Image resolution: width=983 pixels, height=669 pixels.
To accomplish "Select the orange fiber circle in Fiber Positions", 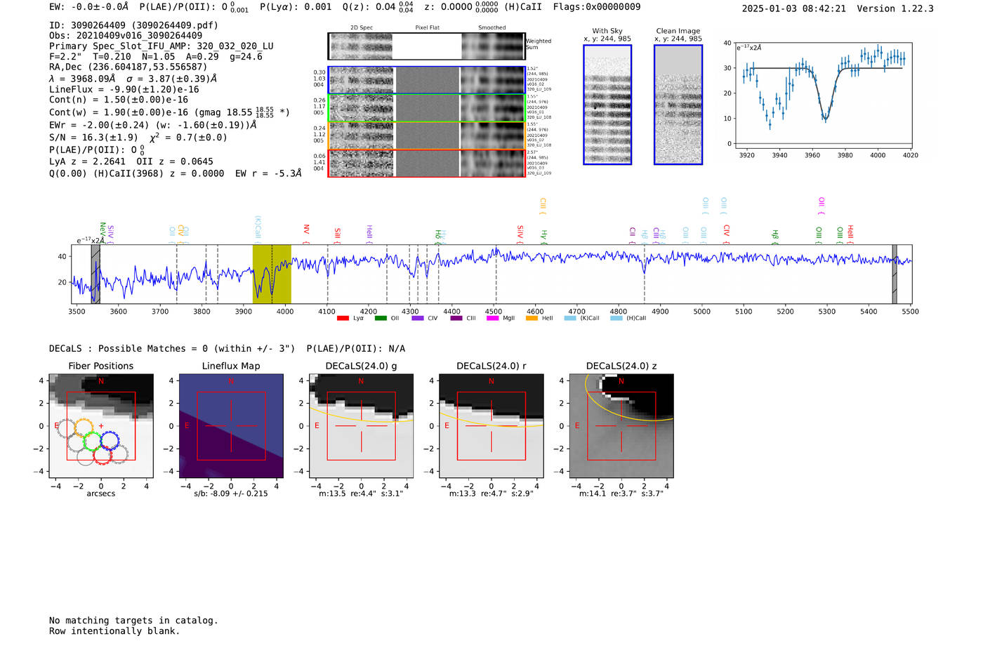I will pyautogui.click(x=84, y=428).
